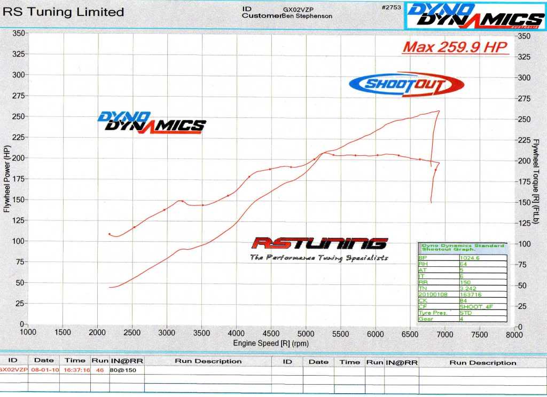Click the blue and red Shootout logo
547x397 pixels.
pos(407,84)
